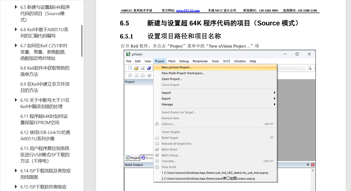Expand section 6.5 in sidebar outline
The height and width of the screenshot is (191, 351).
[x=16, y=7]
